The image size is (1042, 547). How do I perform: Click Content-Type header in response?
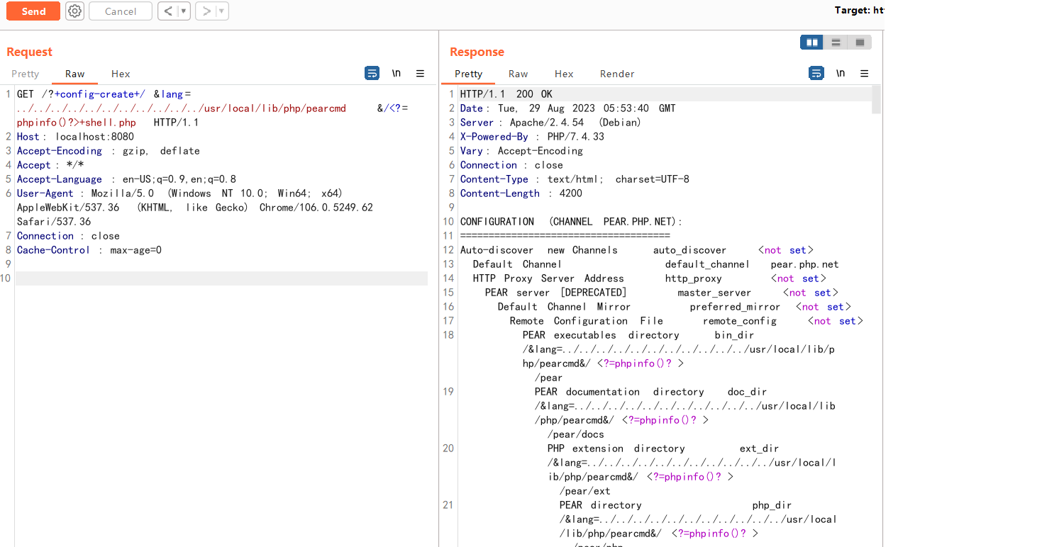click(575, 179)
